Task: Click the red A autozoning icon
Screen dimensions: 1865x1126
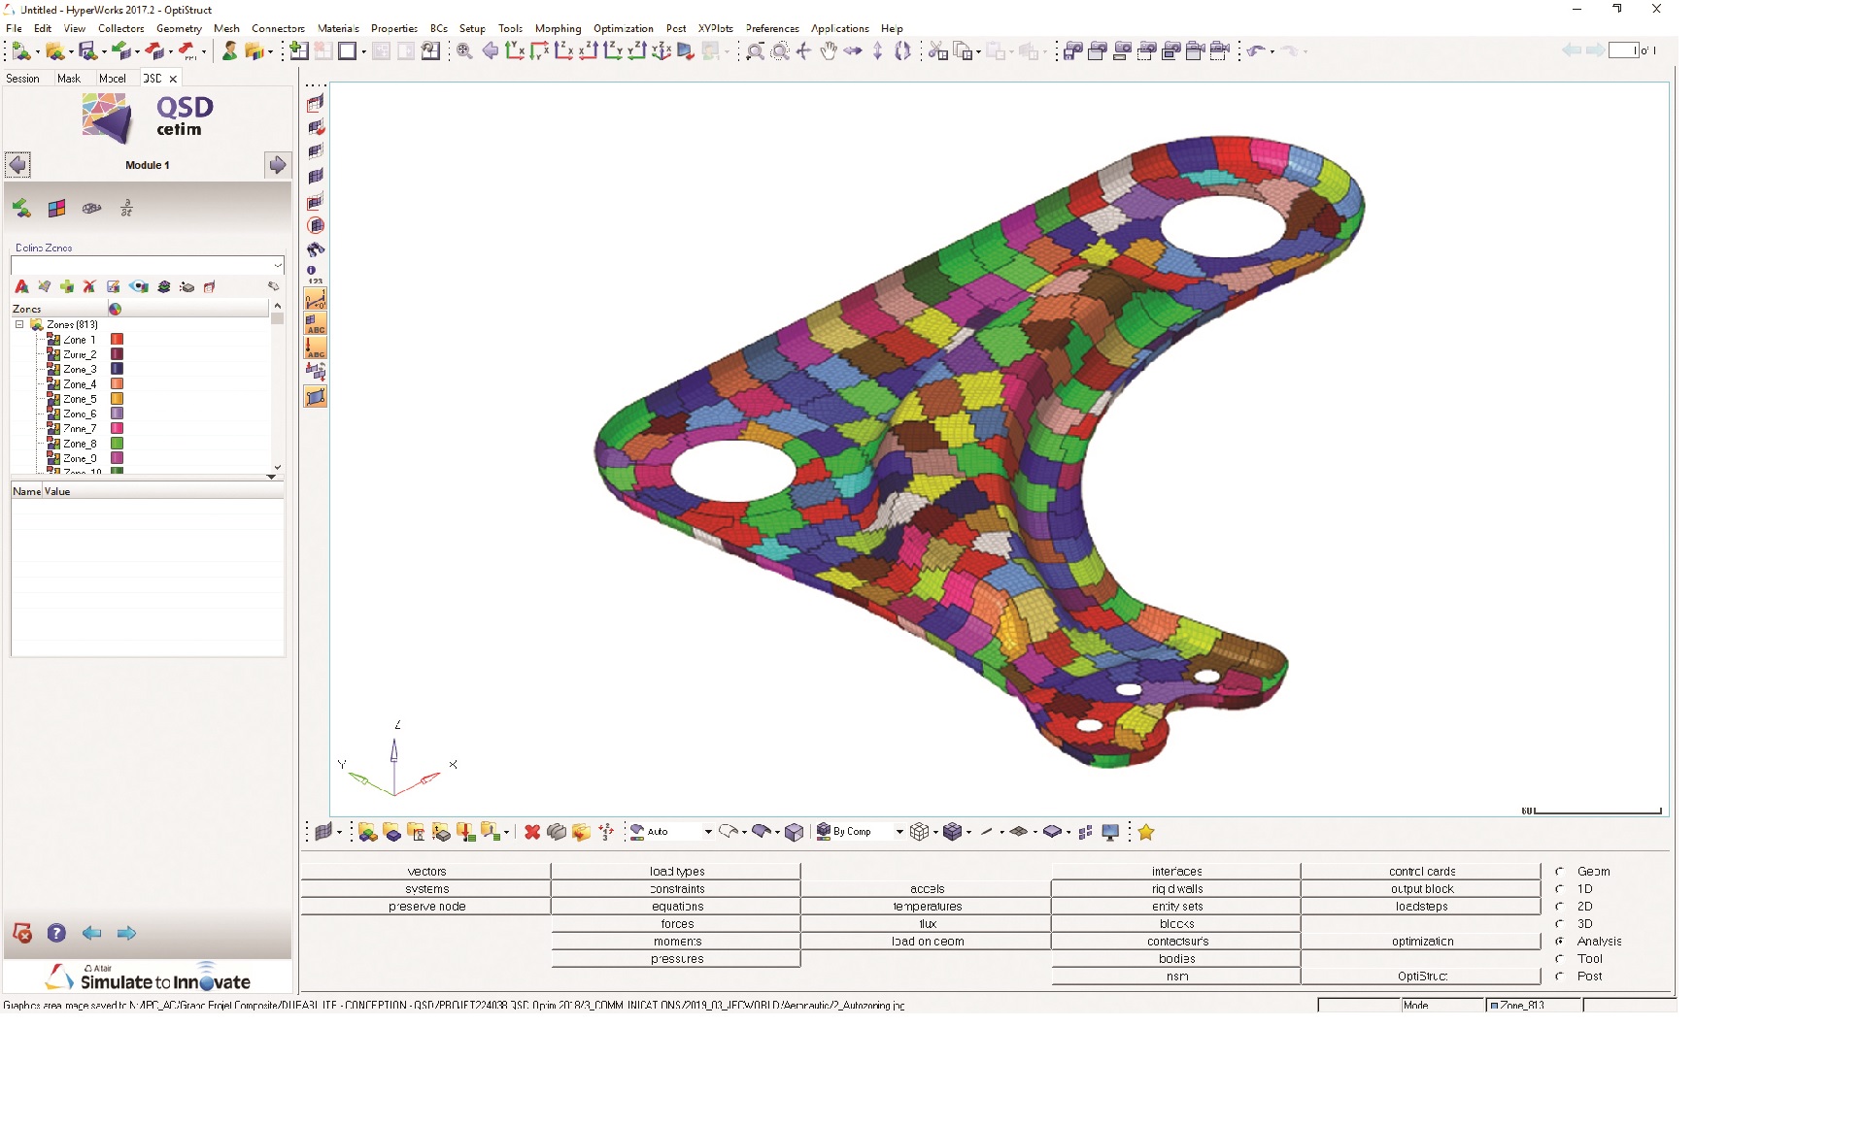Action: [21, 286]
